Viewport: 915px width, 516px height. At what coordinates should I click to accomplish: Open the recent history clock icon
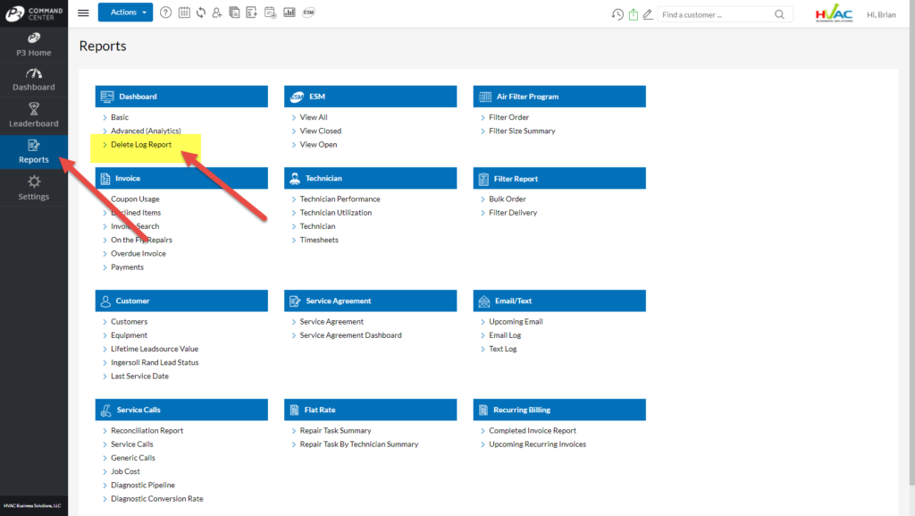point(617,14)
